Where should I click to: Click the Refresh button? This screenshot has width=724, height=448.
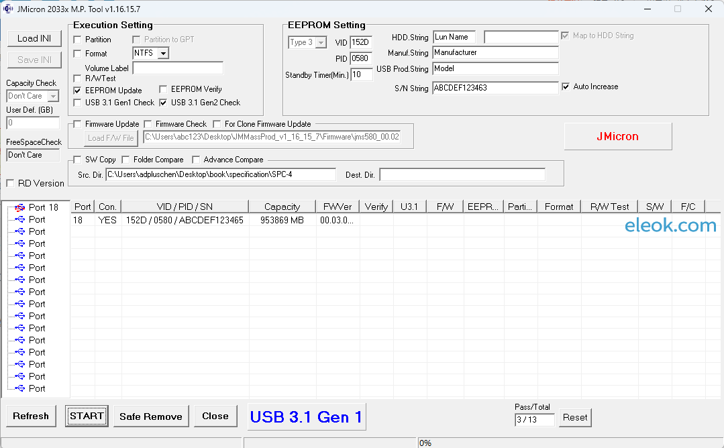31,416
